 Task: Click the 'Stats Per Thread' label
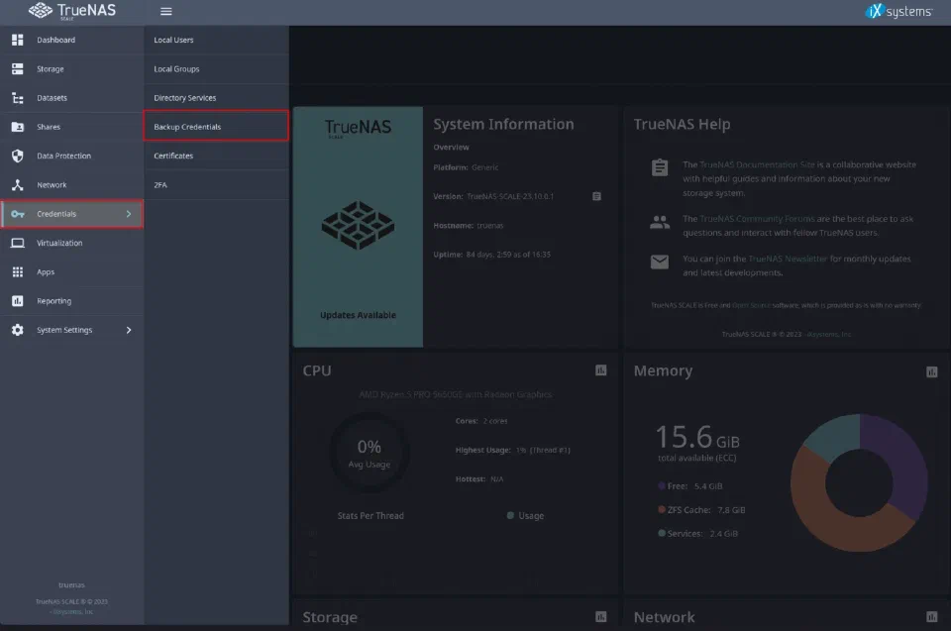[370, 516]
